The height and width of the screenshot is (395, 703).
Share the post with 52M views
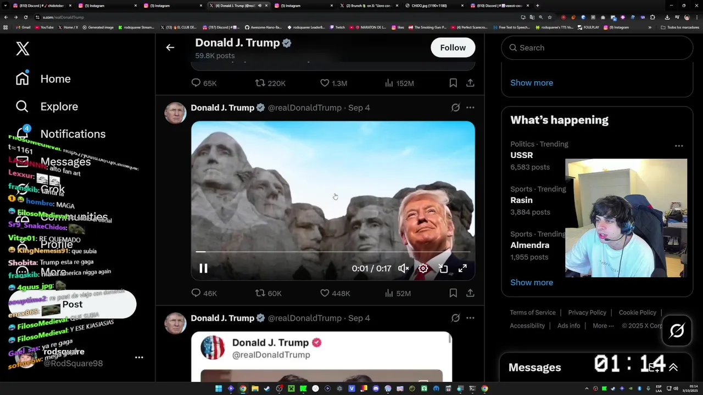[470, 293]
